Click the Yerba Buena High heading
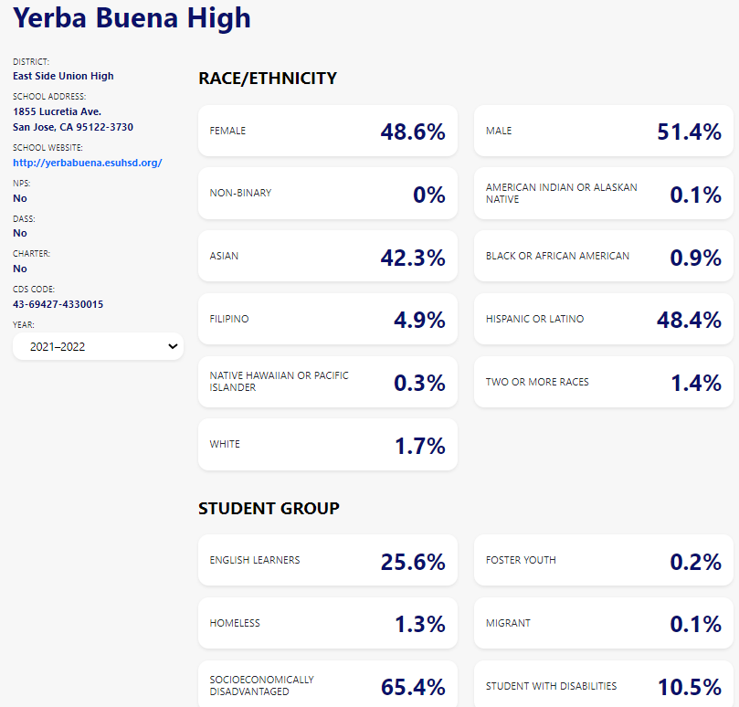Screen dimensions: 739x707 point(132,17)
